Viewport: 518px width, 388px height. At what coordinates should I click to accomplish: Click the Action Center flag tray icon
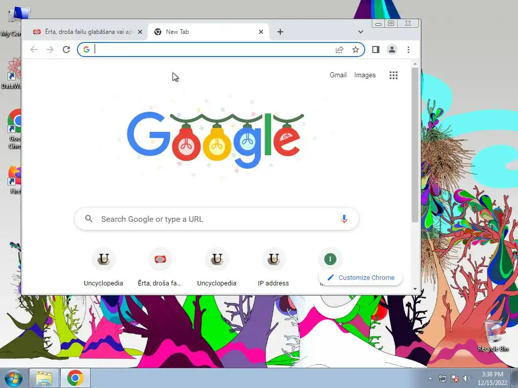click(454, 378)
